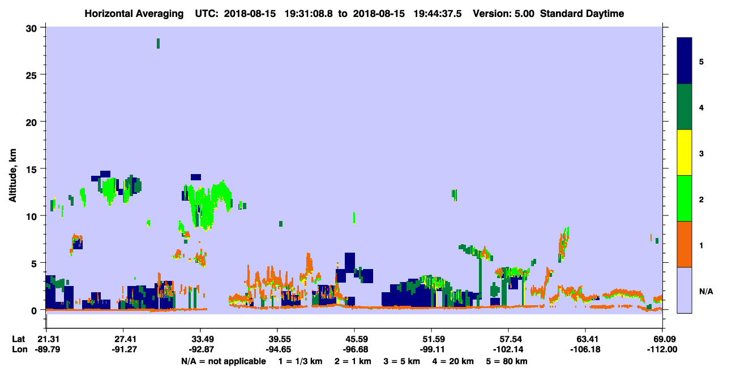This screenshot has height=377, width=736.
Task: Click the light green colorbar segment for level 2
Action: point(684,198)
